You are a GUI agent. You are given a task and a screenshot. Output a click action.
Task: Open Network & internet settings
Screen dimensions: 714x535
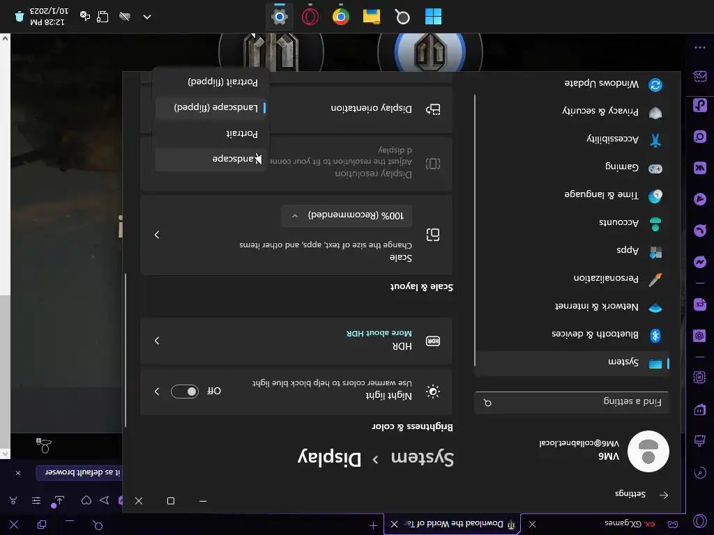pos(572,307)
